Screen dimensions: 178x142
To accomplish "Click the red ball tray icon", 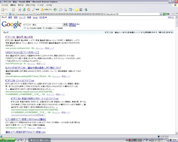I will [130, 140].
